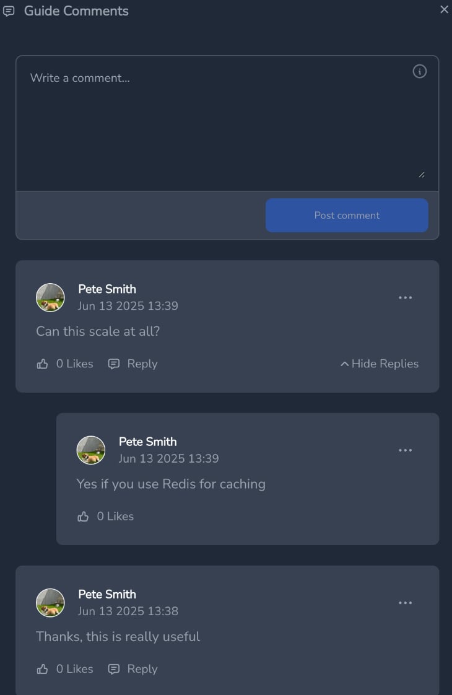This screenshot has height=695, width=452.
Task: Open options menu for Redis caching reply
Action: pos(405,450)
